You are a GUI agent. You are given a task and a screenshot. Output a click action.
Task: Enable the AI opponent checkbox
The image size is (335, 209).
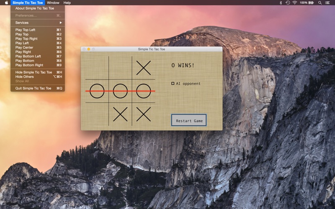point(173,83)
